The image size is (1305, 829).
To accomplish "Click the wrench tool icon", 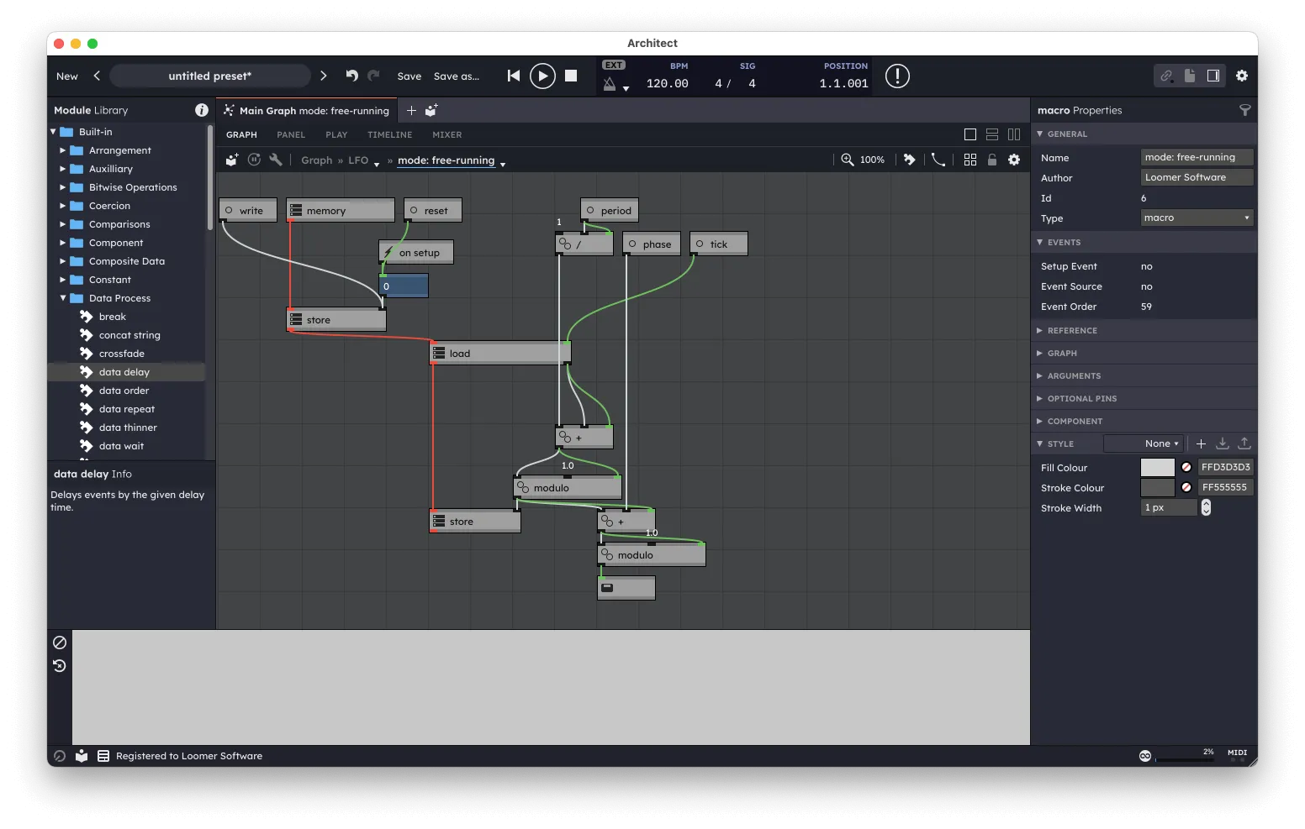I will tap(276, 160).
